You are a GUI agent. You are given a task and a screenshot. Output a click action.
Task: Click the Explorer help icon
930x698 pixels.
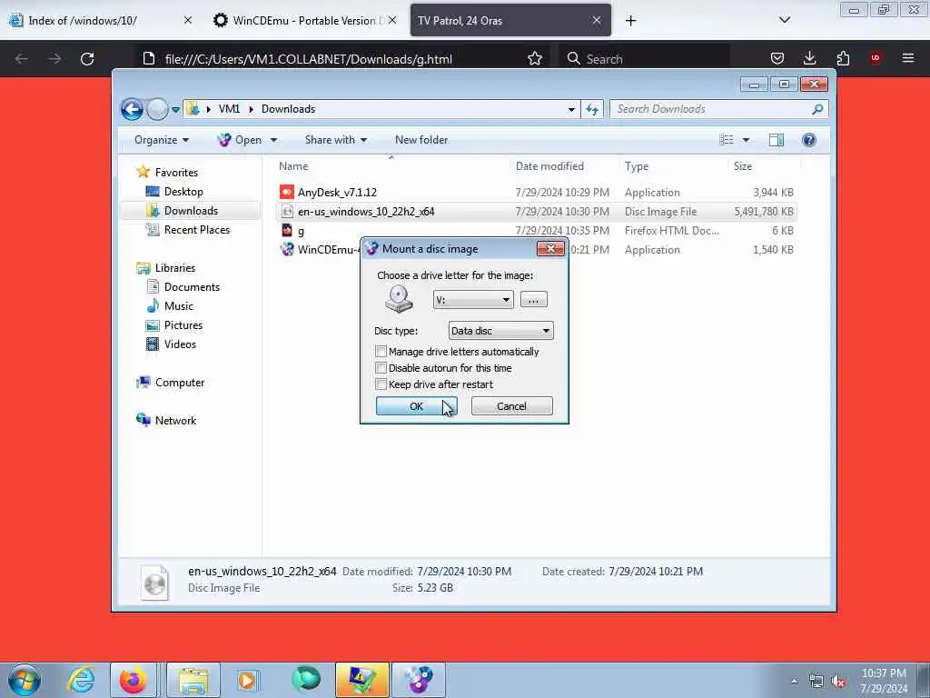(809, 140)
